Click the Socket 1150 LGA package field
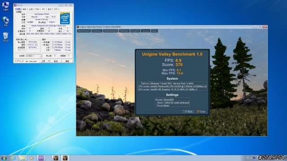The image size is (287, 161). (x=42, y=20)
